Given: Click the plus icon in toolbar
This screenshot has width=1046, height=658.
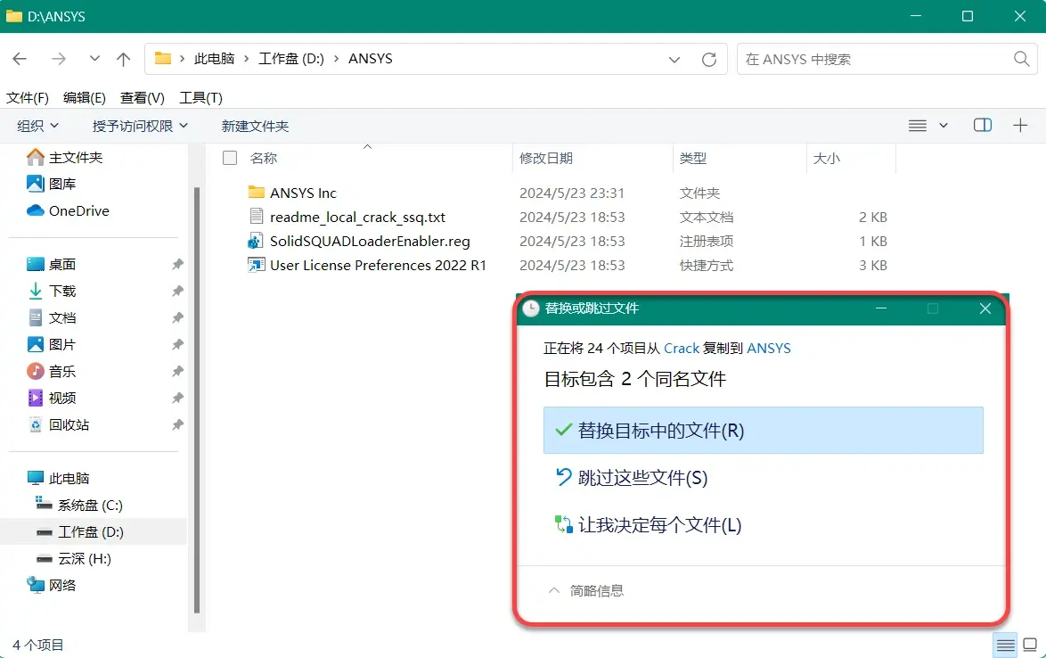Looking at the screenshot, I should tap(1020, 125).
